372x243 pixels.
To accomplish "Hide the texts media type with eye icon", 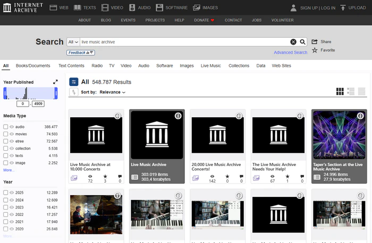I will coord(12,155).
